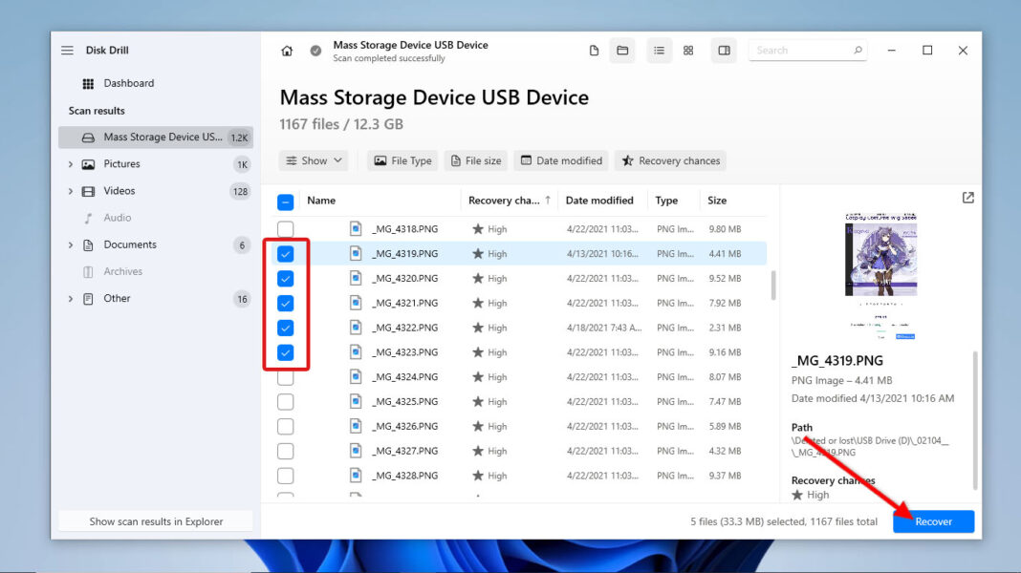The image size is (1021, 573).
Task: Expand the Pictures category in the sidebar
Action: coord(69,163)
